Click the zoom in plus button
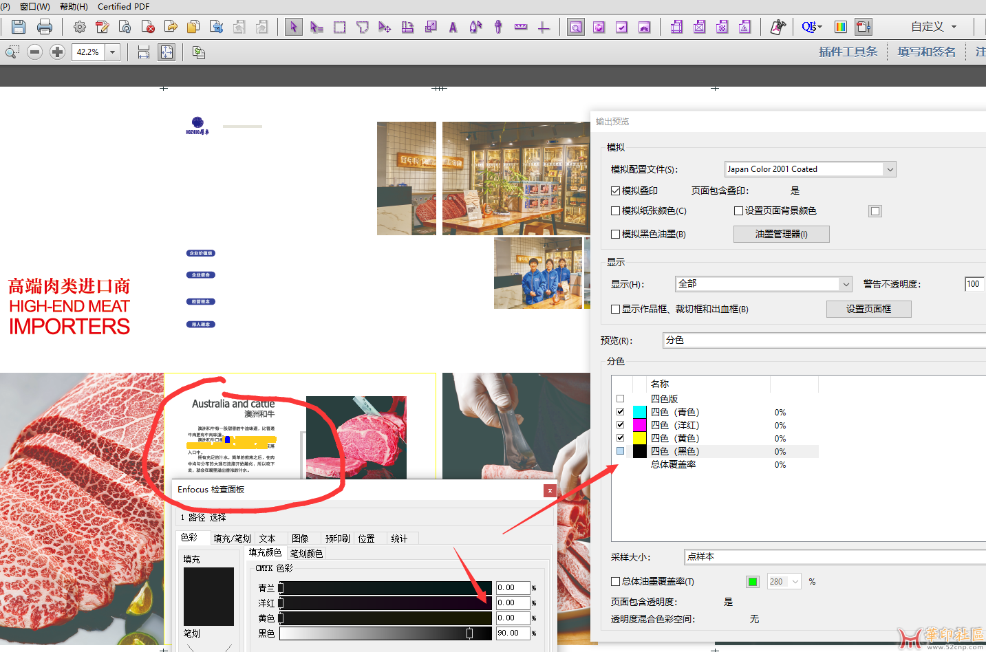Image resolution: width=986 pixels, height=652 pixels. pyautogui.click(x=58, y=52)
